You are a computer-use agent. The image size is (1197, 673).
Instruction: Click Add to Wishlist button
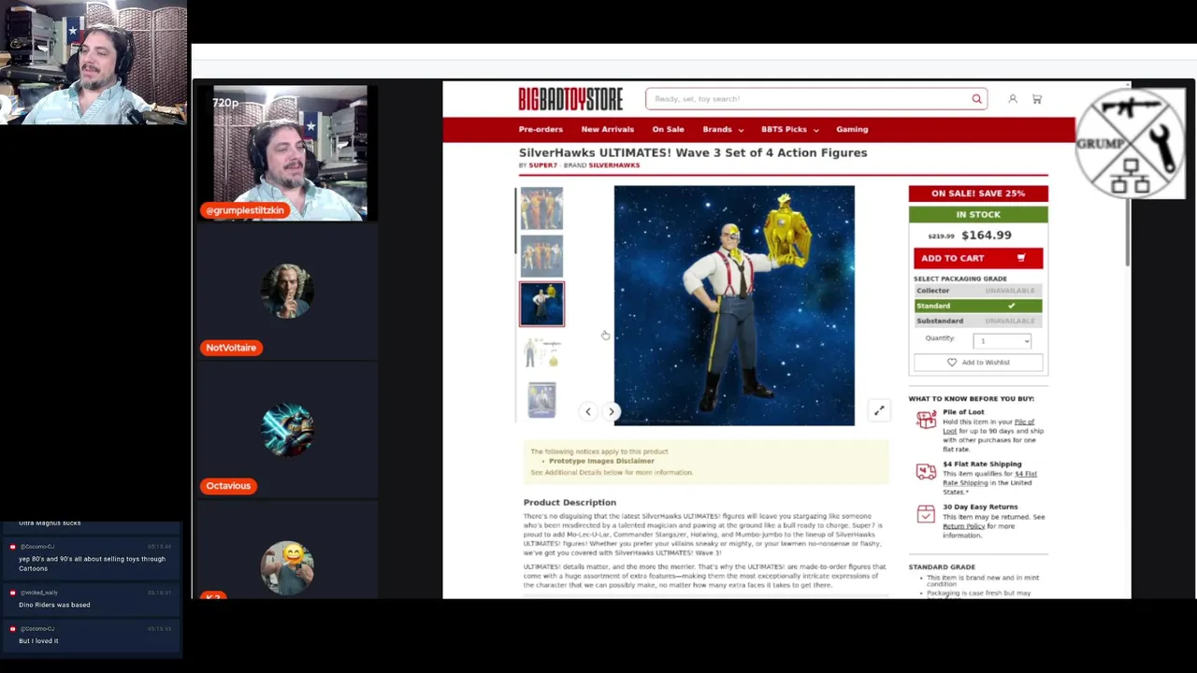point(977,363)
